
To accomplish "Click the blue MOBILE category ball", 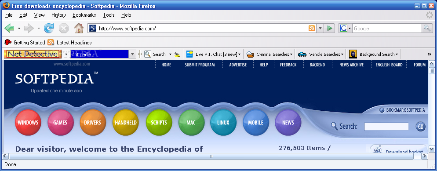I will tap(256, 123).
